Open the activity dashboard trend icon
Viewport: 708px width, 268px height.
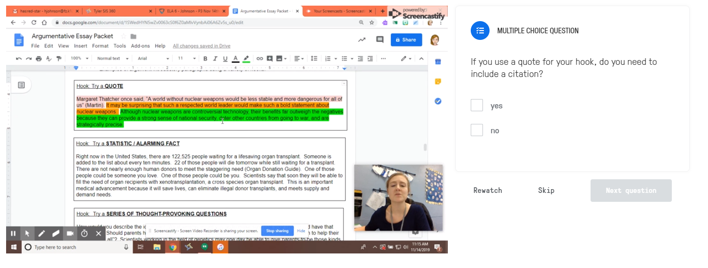[362, 40]
